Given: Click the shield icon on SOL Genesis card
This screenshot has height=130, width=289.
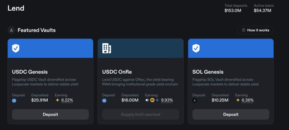Looking at the screenshot, I should point(196,48).
